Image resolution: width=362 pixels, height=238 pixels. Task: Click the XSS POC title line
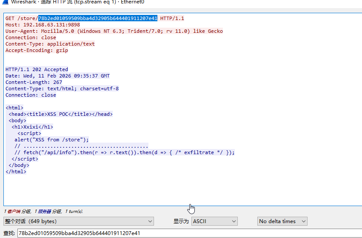click(x=60, y=114)
